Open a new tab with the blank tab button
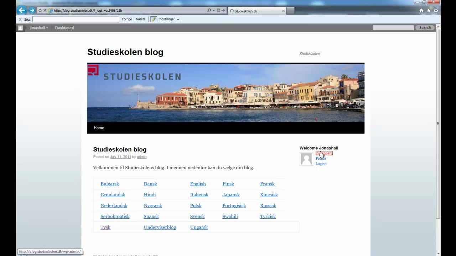The image size is (456, 256). 290,11
